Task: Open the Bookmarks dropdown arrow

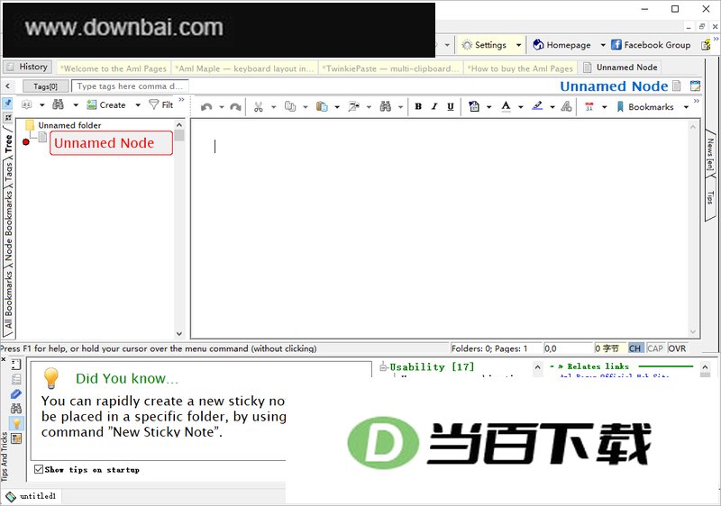Action: pos(686,107)
